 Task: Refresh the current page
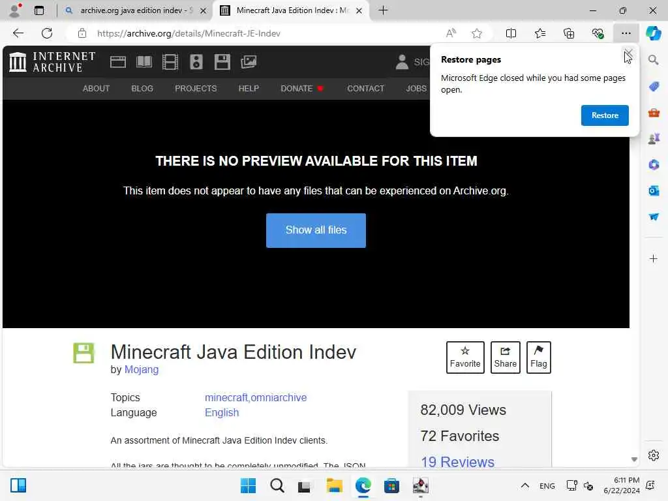[x=47, y=33]
